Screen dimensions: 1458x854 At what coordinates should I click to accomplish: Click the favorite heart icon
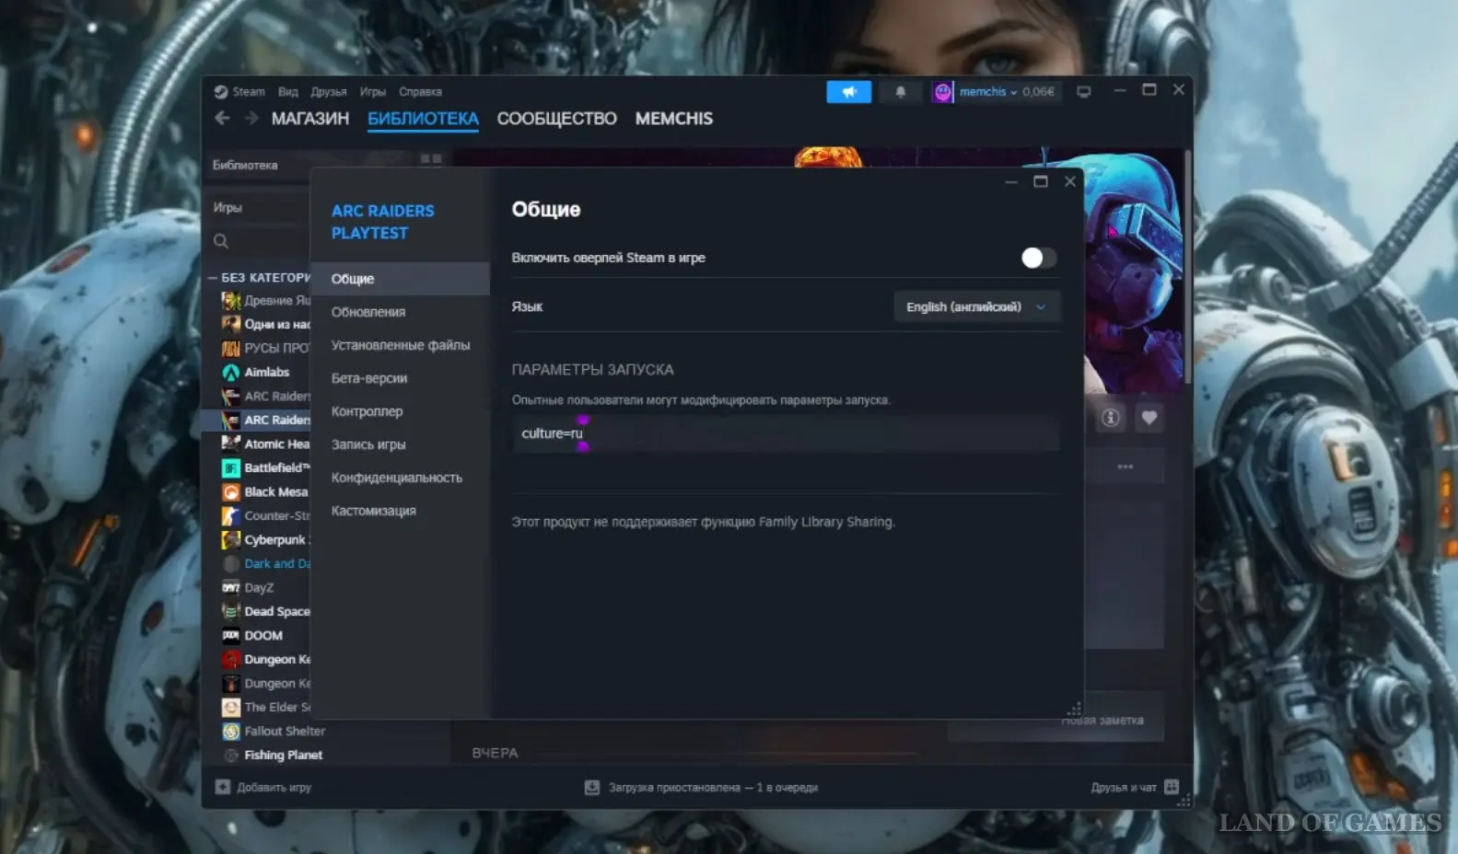tap(1149, 418)
